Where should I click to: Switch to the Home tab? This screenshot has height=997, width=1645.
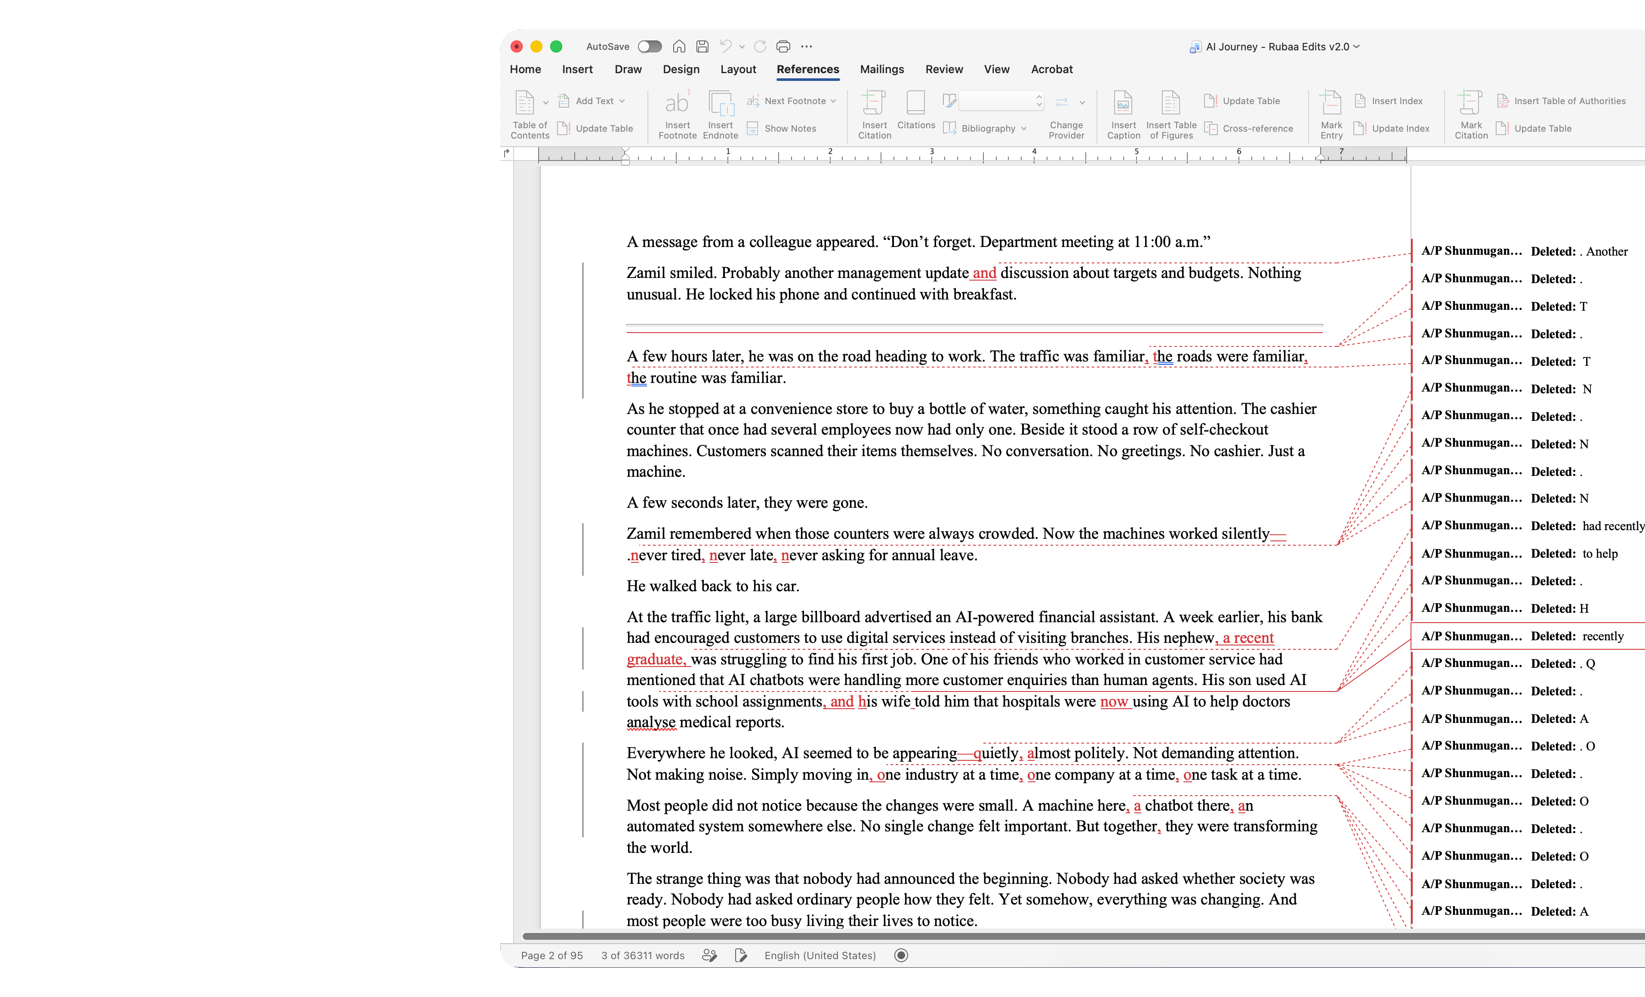coord(525,69)
